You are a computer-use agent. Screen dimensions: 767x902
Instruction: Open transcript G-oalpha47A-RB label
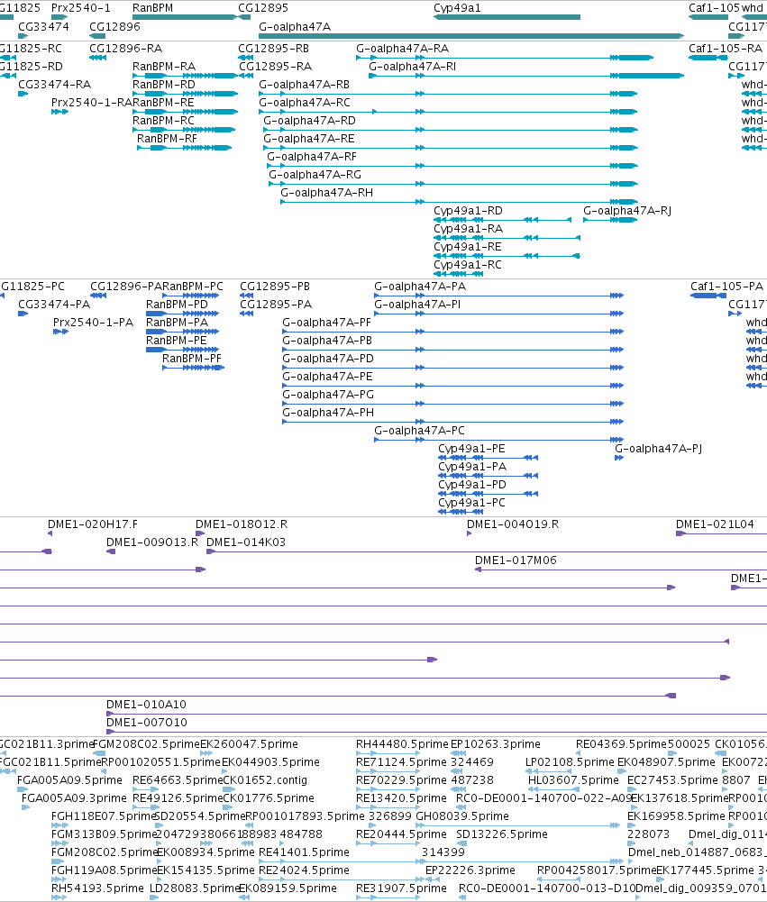coord(304,85)
